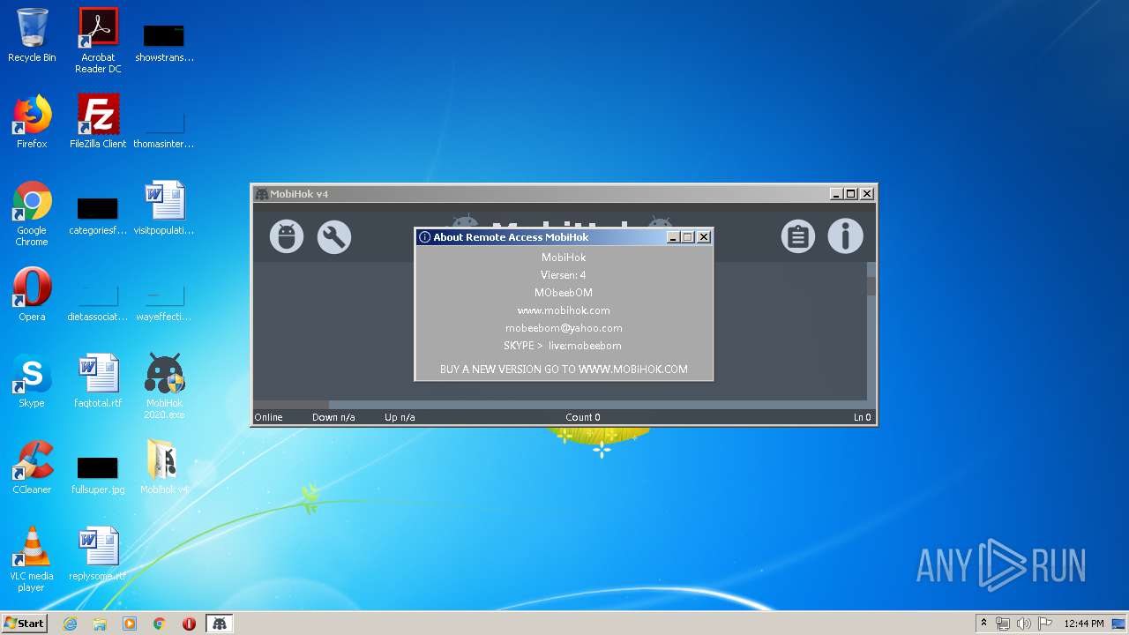Open VLC media player desktop shortcut
Image resolution: width=1129 pixels, height=635 pixels.
tap(32, 559)
